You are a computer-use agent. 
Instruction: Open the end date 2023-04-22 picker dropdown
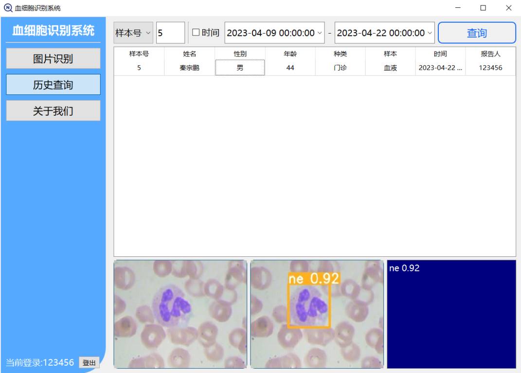click(x=430, y=33)
